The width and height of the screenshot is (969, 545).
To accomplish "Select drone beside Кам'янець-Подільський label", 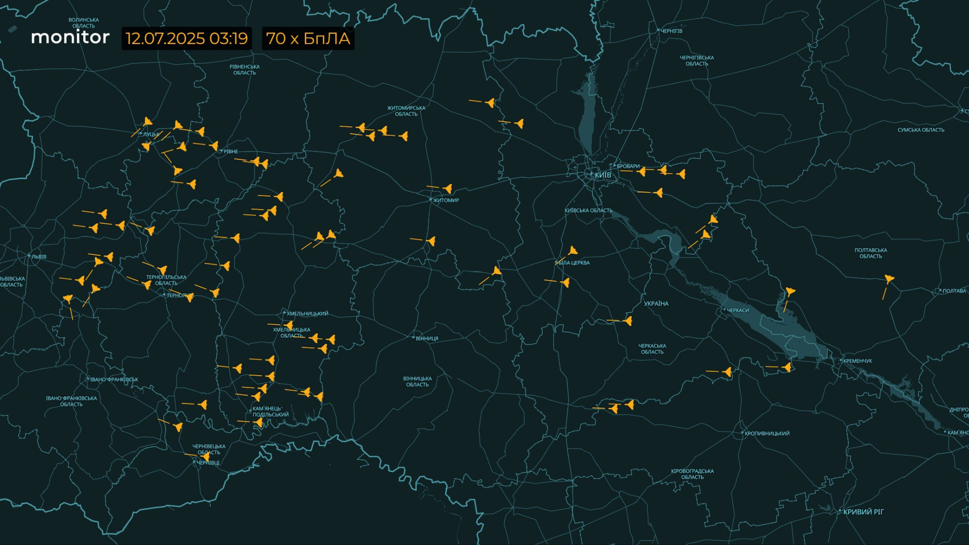I will click(x=259, y=422).
